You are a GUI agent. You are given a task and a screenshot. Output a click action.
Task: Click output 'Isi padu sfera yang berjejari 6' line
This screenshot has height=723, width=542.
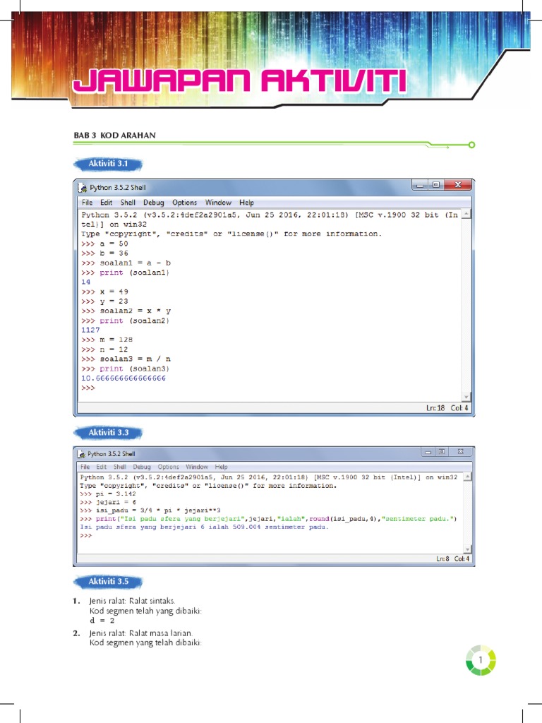(204, 527)
